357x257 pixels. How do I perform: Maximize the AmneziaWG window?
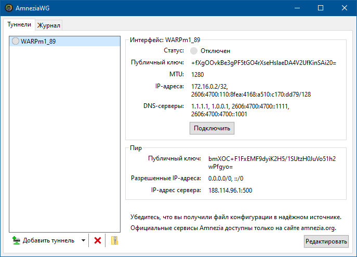pos(320,8)
